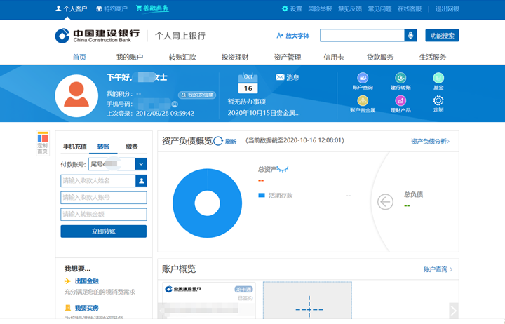
Task: Click the payee contact picker icon
Action: click(141, 181)
